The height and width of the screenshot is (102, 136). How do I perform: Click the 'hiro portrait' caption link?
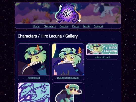34,78
